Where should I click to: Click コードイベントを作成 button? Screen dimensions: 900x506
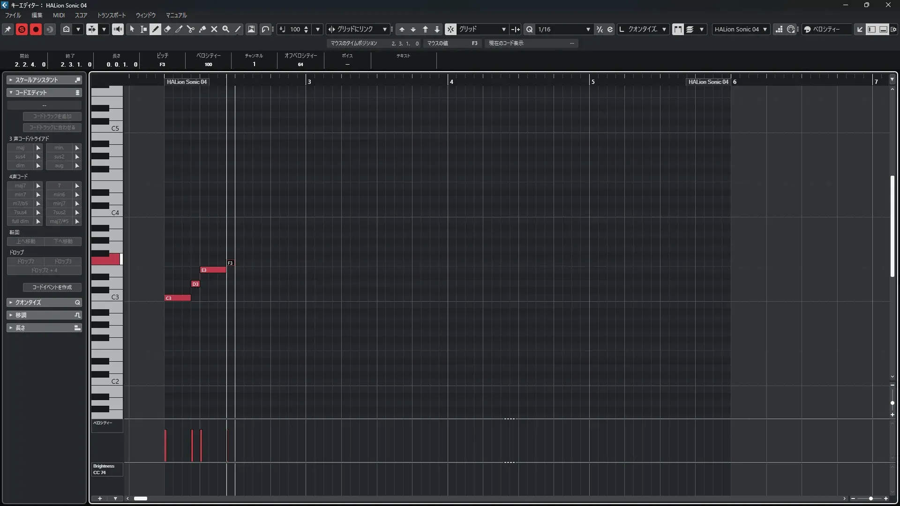52,287
